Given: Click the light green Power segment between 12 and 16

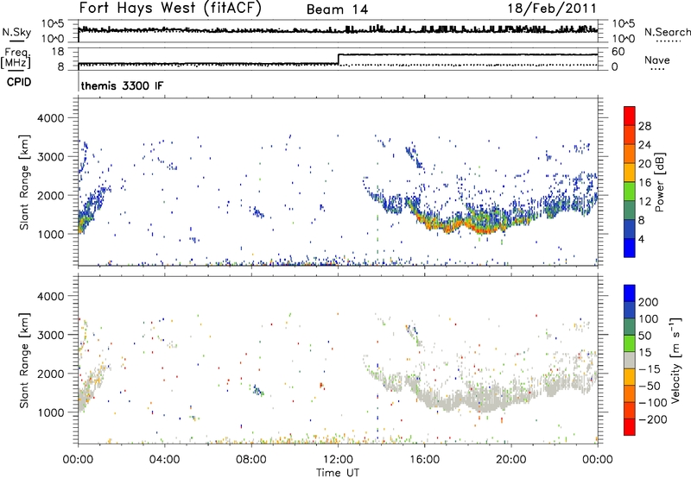Looking at the screenshot, I should click(x=630, y=192).
